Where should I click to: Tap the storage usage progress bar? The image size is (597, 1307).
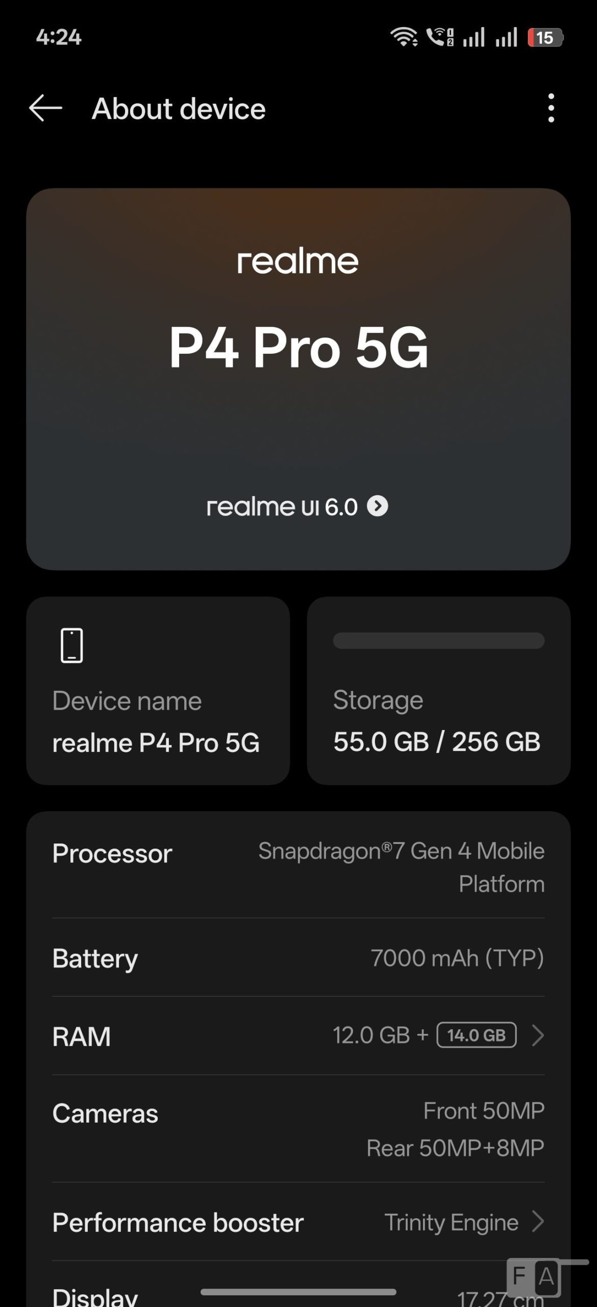tap(438, 641)
